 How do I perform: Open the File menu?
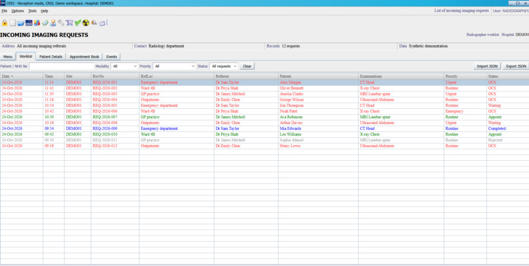[5, 11]
